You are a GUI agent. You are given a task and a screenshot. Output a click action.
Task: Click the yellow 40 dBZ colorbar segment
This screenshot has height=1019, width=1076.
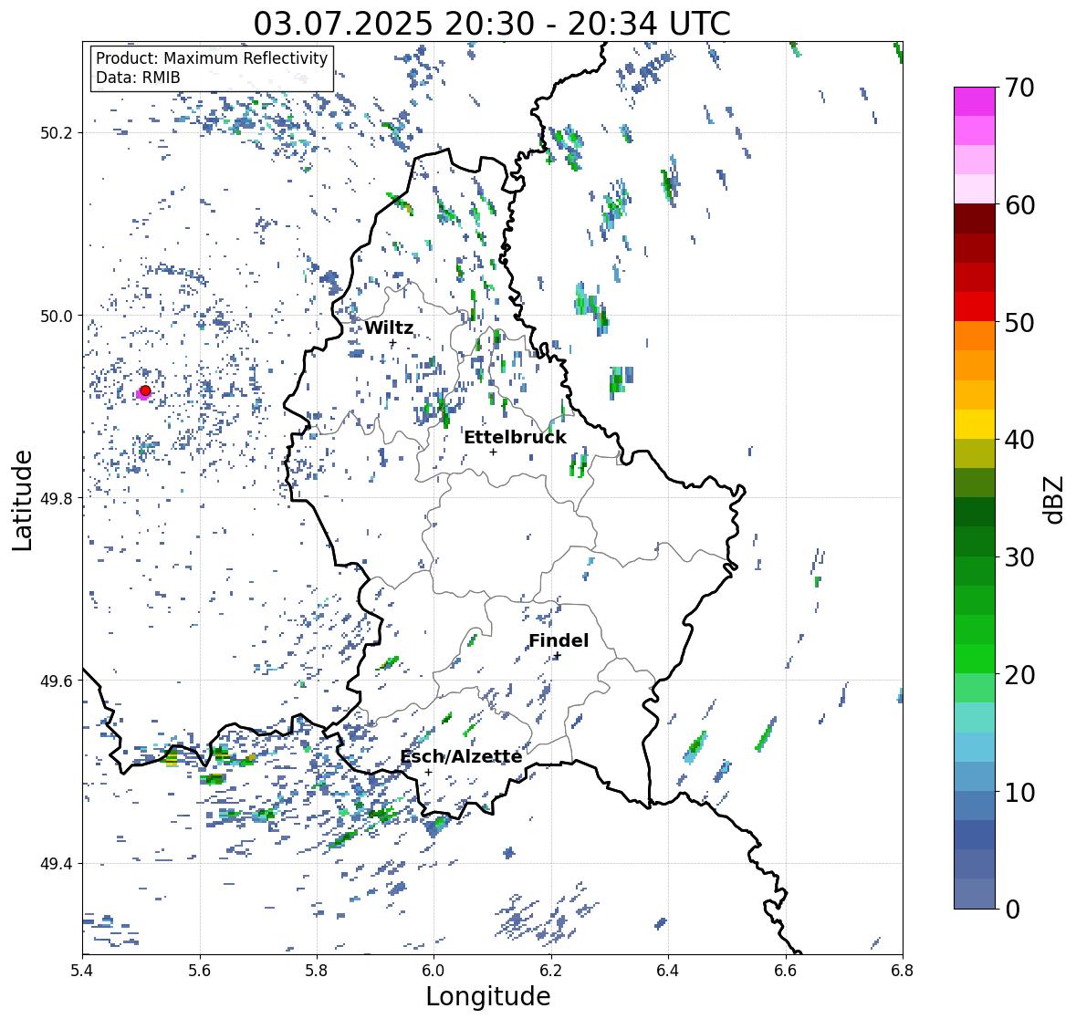975,424
